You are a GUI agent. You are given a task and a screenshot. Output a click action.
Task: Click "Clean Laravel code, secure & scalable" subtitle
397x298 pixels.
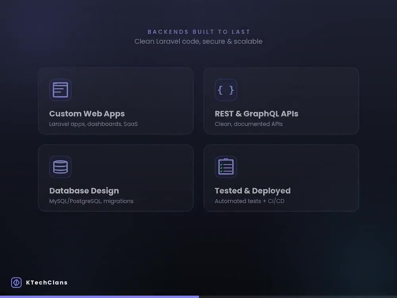(x=198, y=41)
